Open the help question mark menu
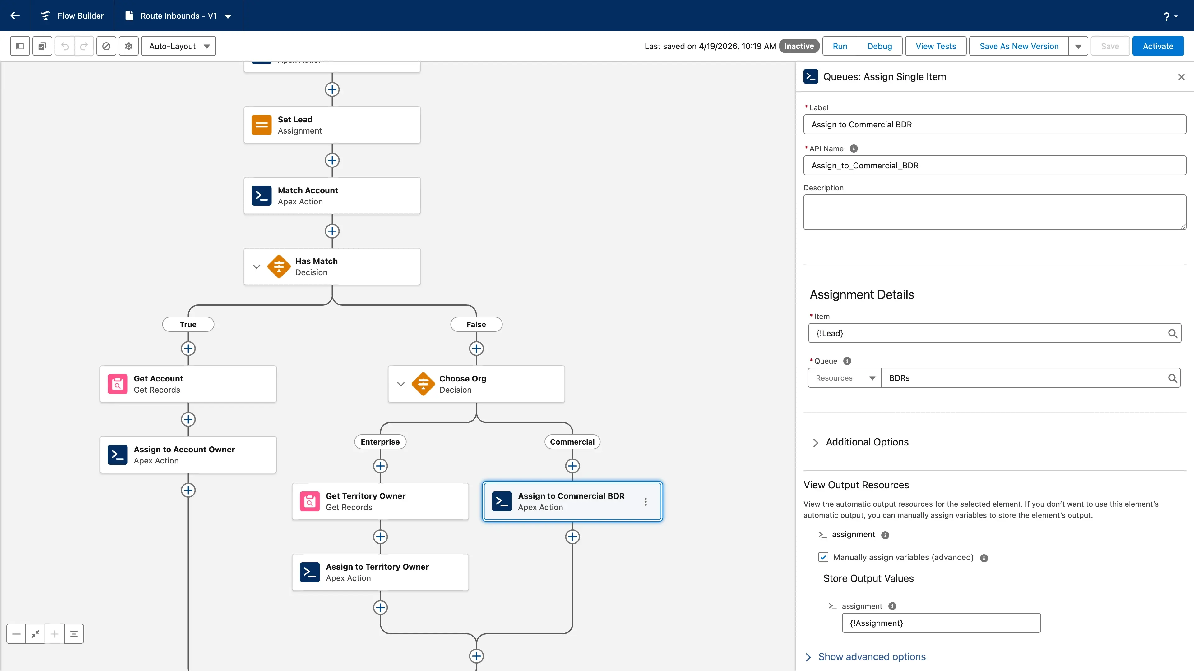 [1170, 16]
